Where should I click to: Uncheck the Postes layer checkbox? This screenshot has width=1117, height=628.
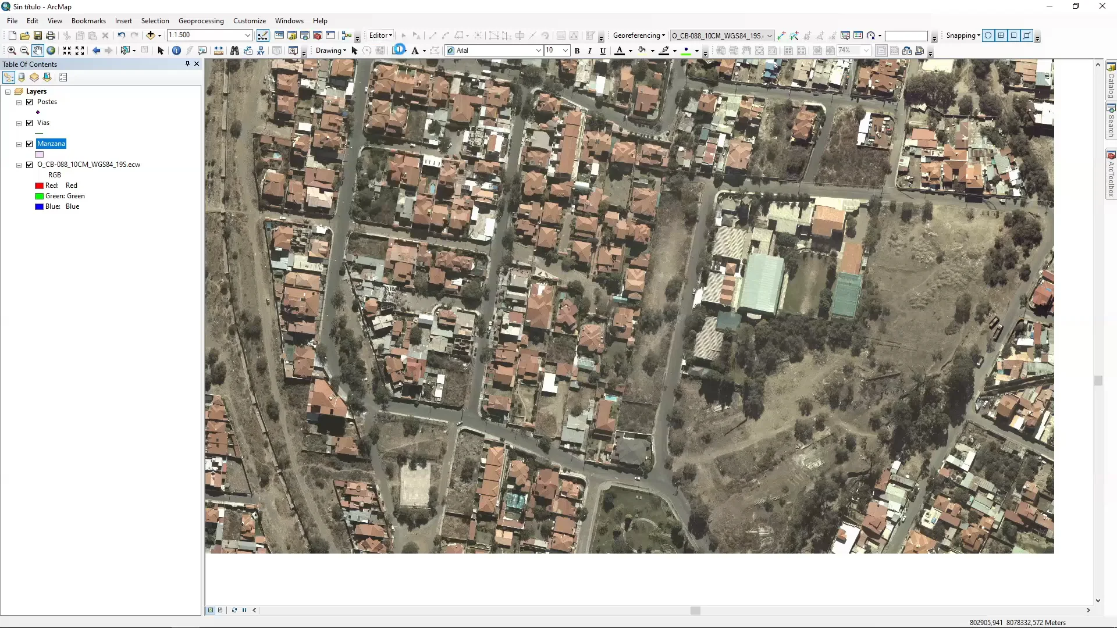(x=30, y=102)
